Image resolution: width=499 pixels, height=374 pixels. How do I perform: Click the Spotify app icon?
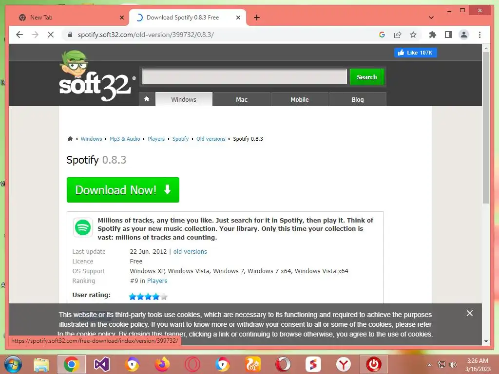[83, 228]
